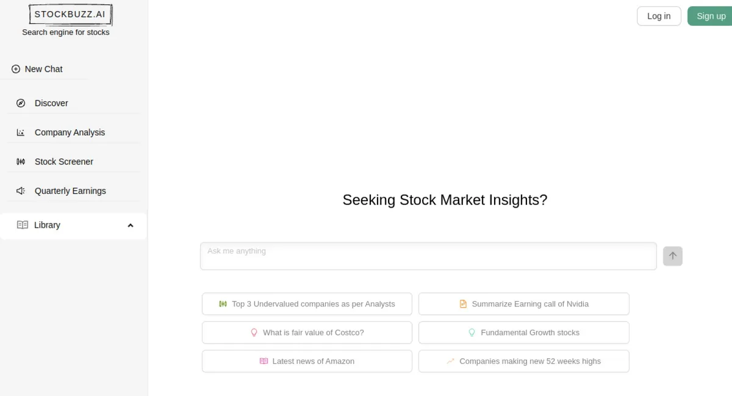Open the Discover page
Screen dimensions: 732x396
[51, 104]
